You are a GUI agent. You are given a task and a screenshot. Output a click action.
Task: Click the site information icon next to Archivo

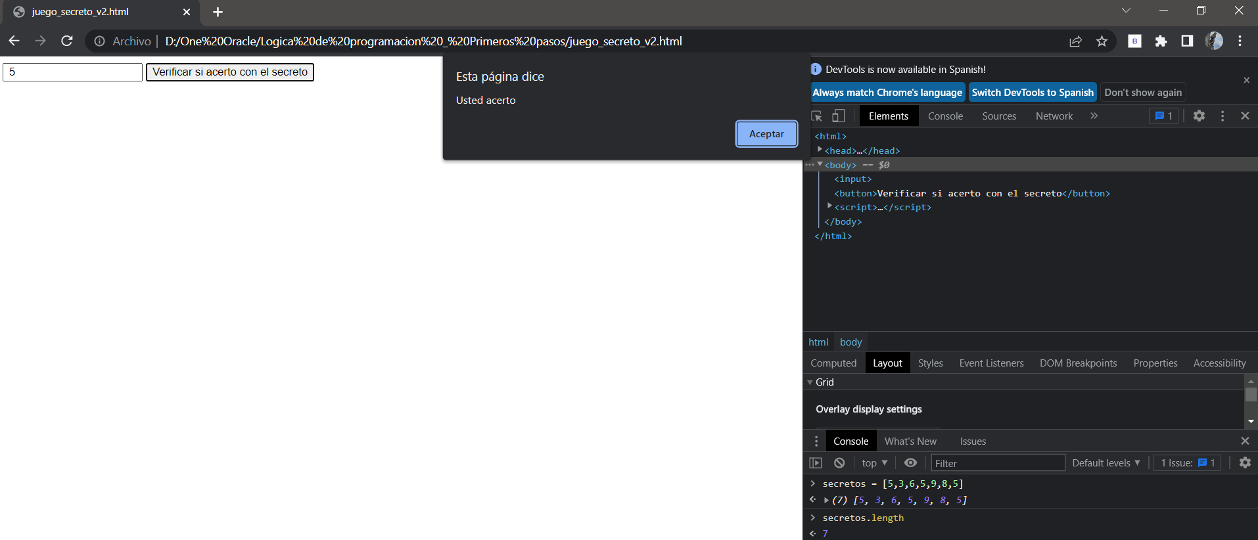coord(99,41)
